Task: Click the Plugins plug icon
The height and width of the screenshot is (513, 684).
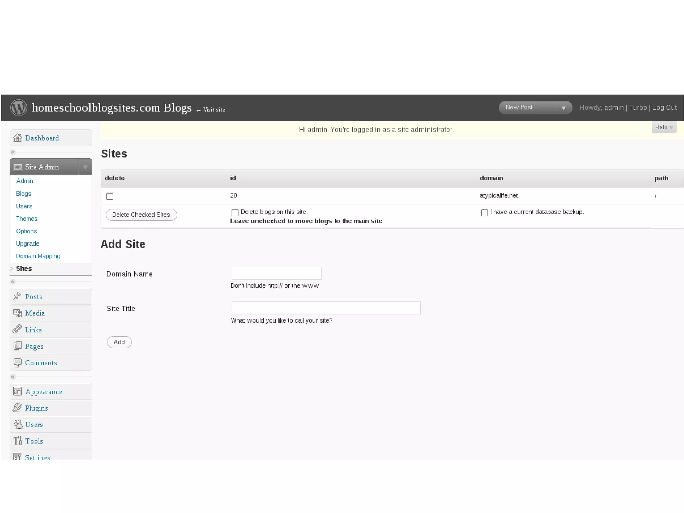Action: tap(17, 408)
